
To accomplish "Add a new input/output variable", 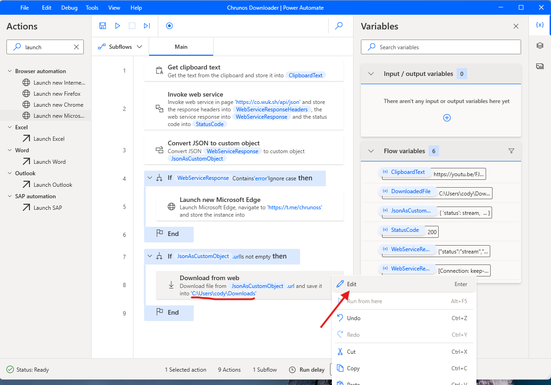I will [x=447, y=118].
